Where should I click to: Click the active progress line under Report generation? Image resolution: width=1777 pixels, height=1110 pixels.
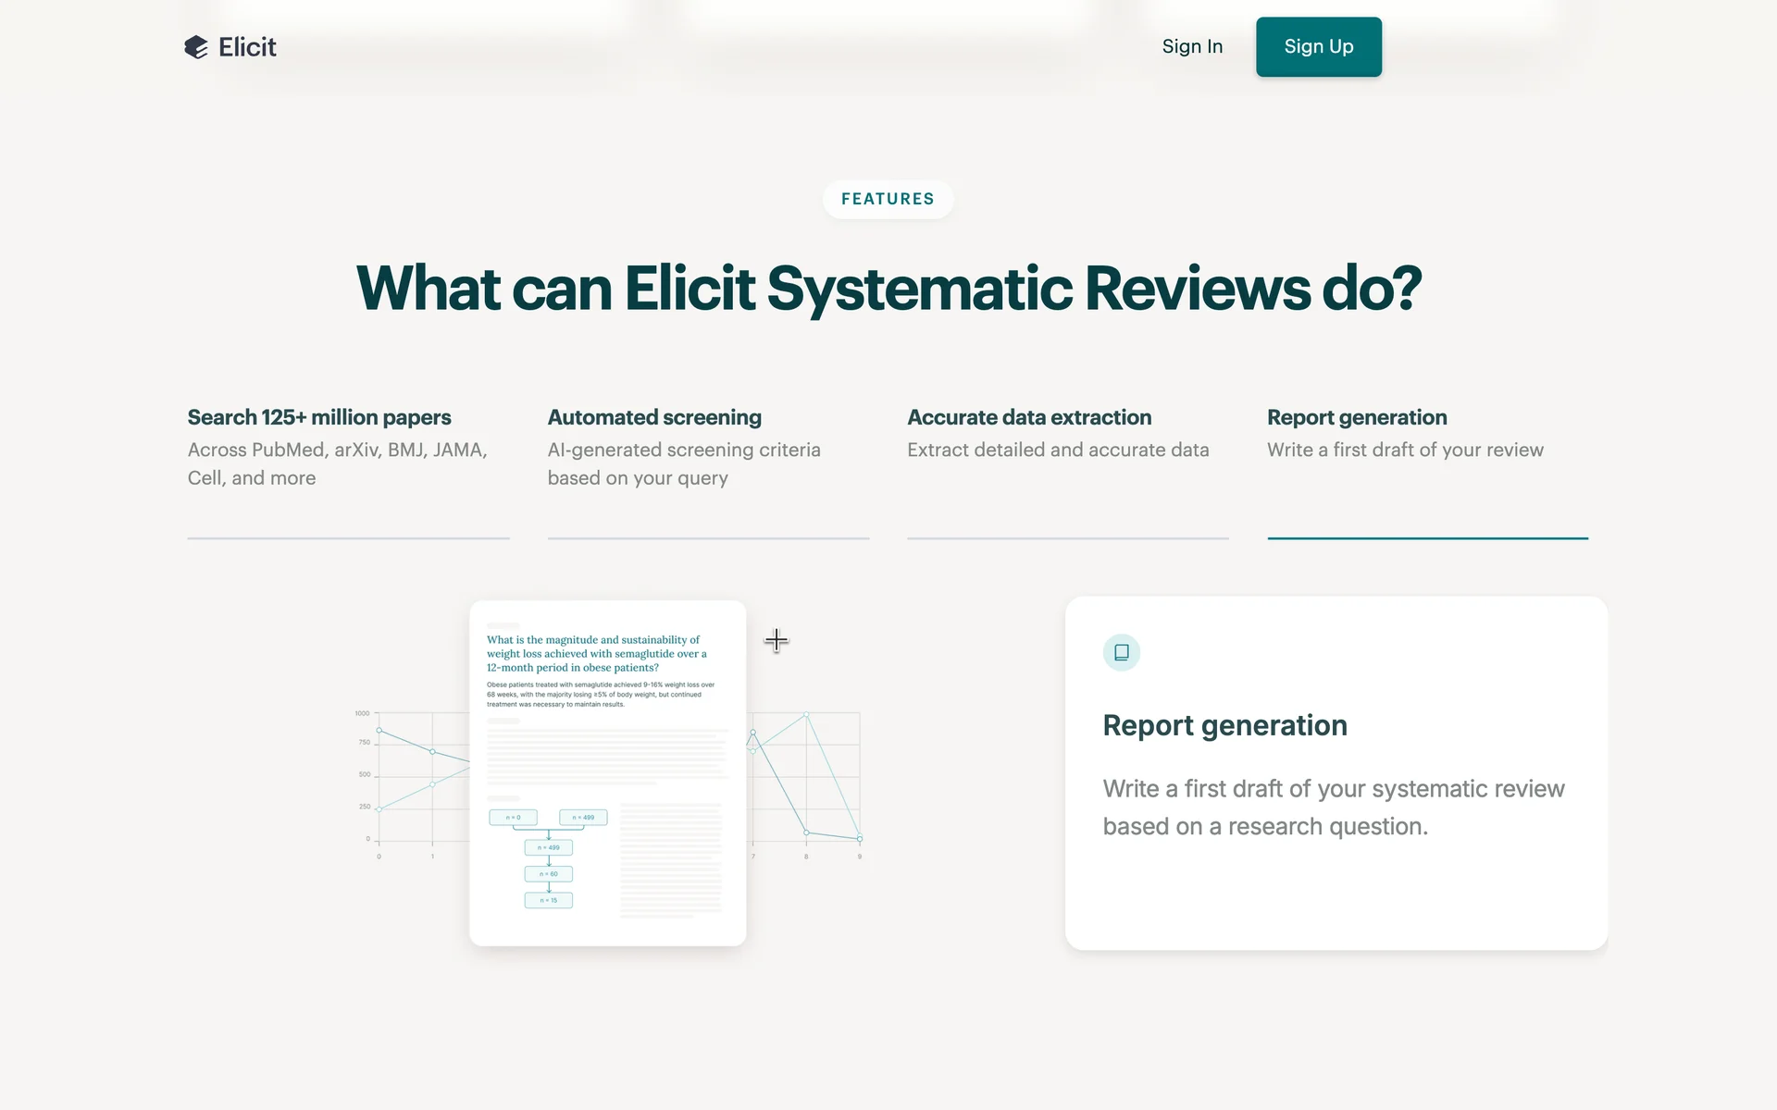(1426, 537)
